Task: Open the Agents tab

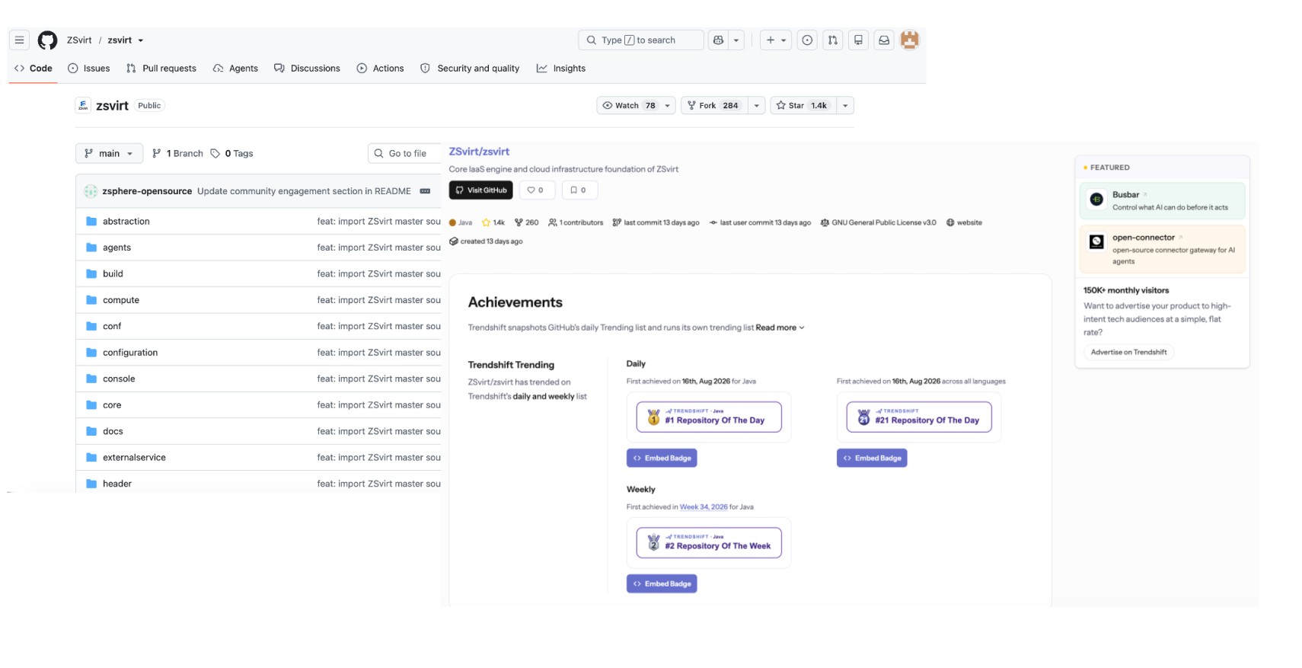Action: click(235, 69)
